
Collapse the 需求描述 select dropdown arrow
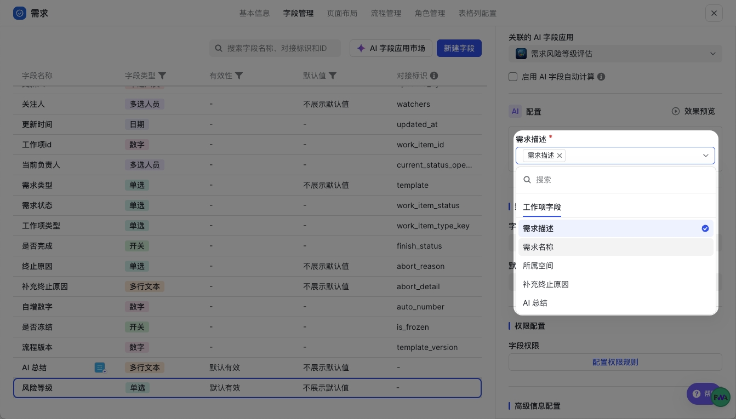[x=706, y=156]
